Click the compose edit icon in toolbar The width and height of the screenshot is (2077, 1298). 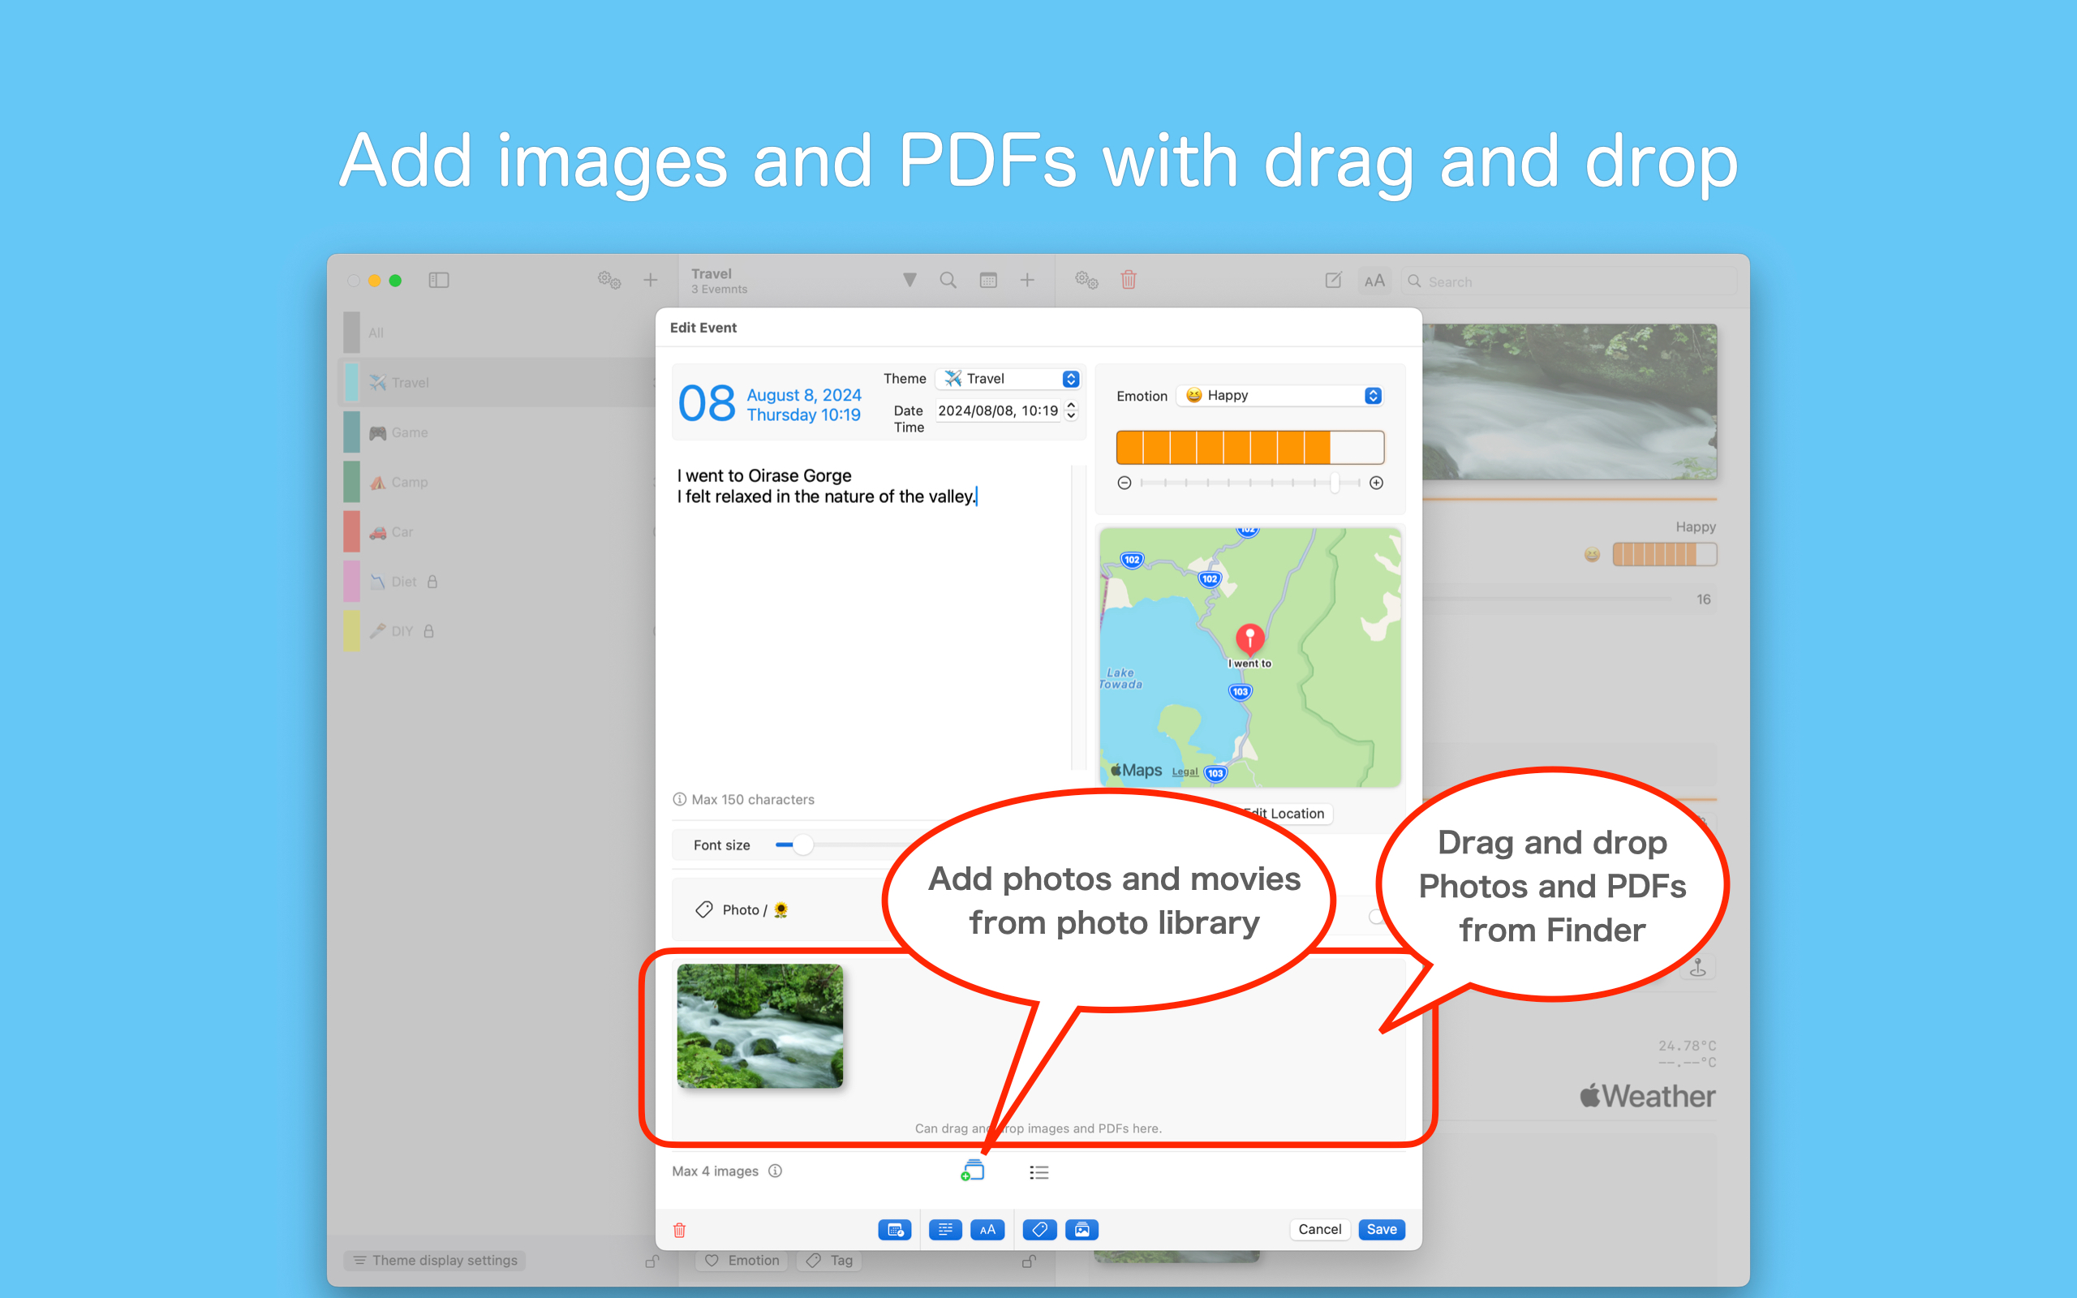(x=1333, y=280)
